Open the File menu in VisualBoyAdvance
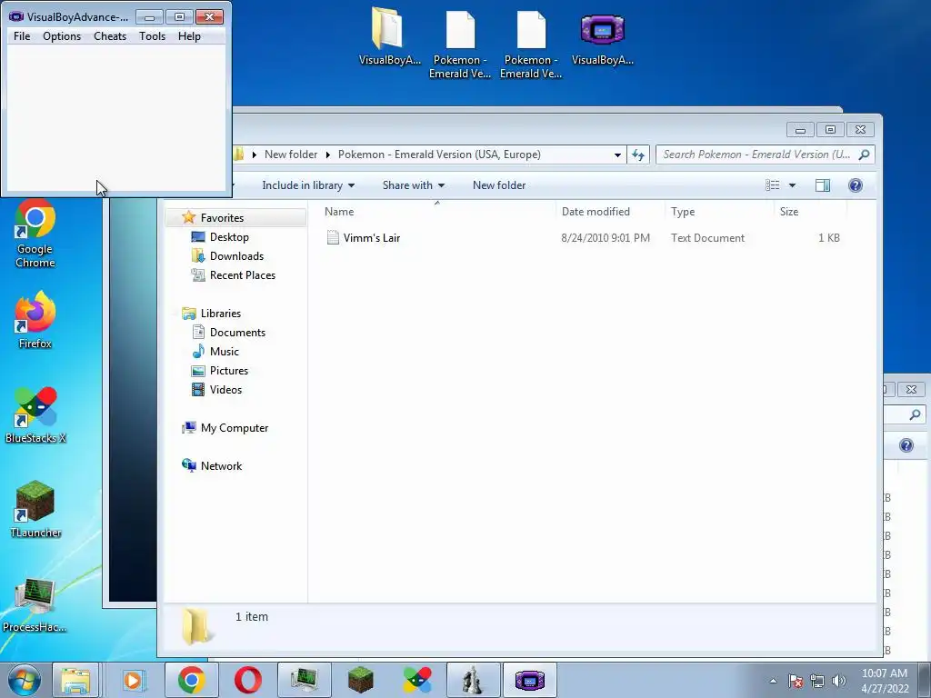The width and height of the screenshot is (931, 698). click(22, 36)
